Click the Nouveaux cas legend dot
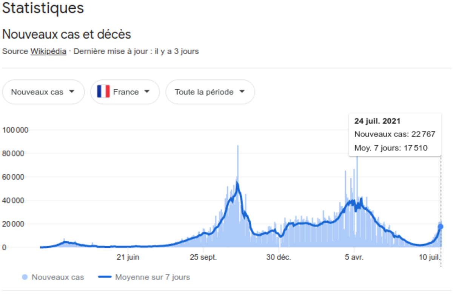This screenshot has height=295, width=453. 25,277
